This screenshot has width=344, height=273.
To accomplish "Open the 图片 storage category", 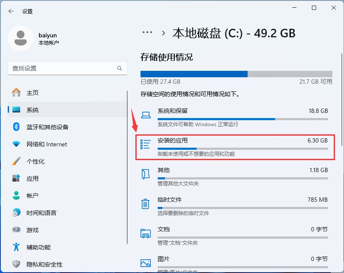I will point(235,263).
